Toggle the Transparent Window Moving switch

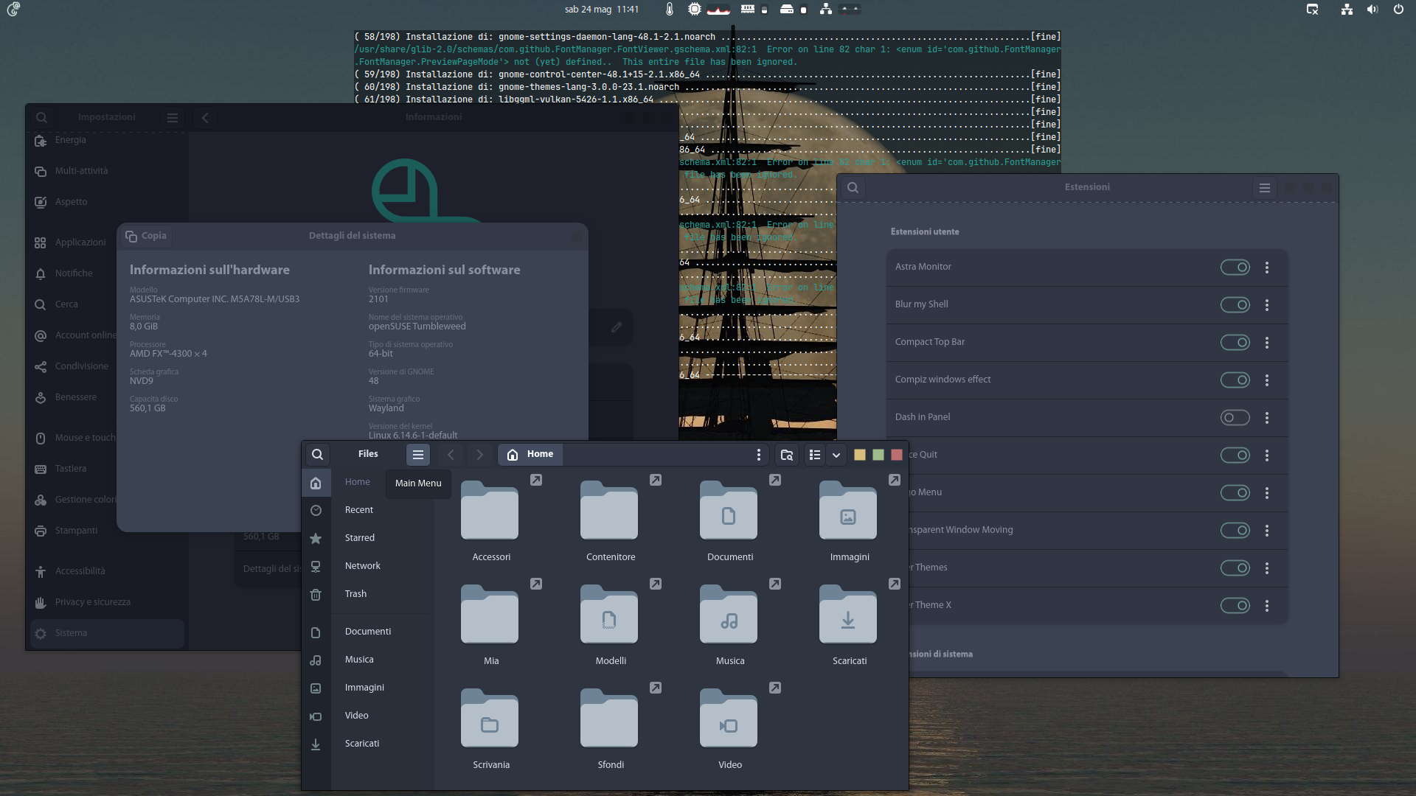(1235, 531)
